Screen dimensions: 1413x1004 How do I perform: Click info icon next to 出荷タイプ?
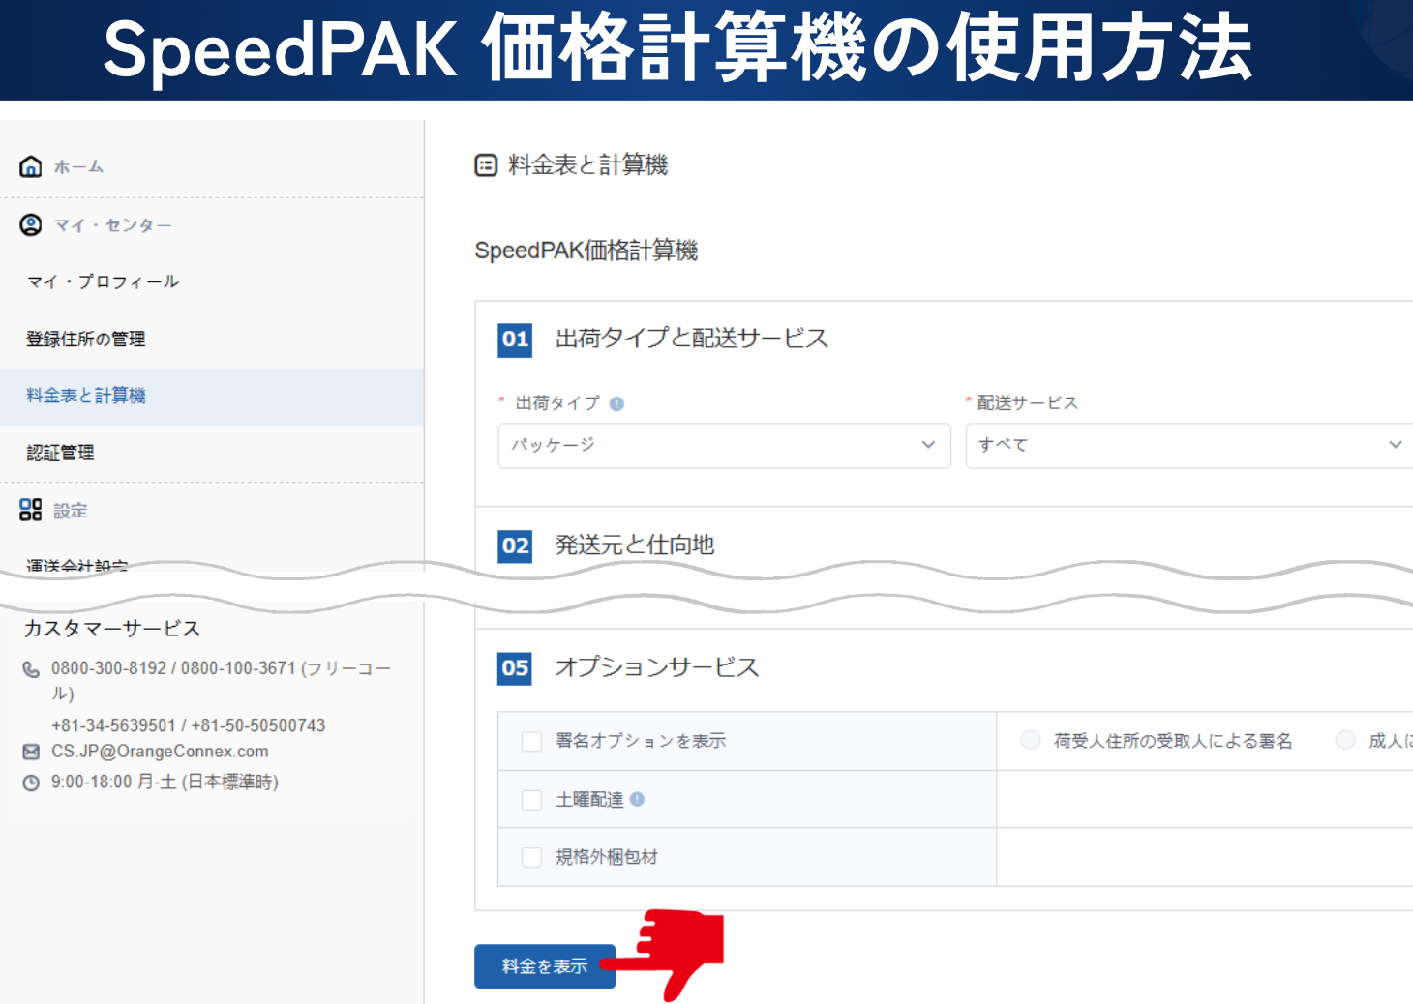click(x=616, y=403)
